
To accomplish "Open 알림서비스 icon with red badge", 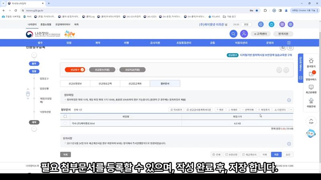I will (x=311, y=74).
